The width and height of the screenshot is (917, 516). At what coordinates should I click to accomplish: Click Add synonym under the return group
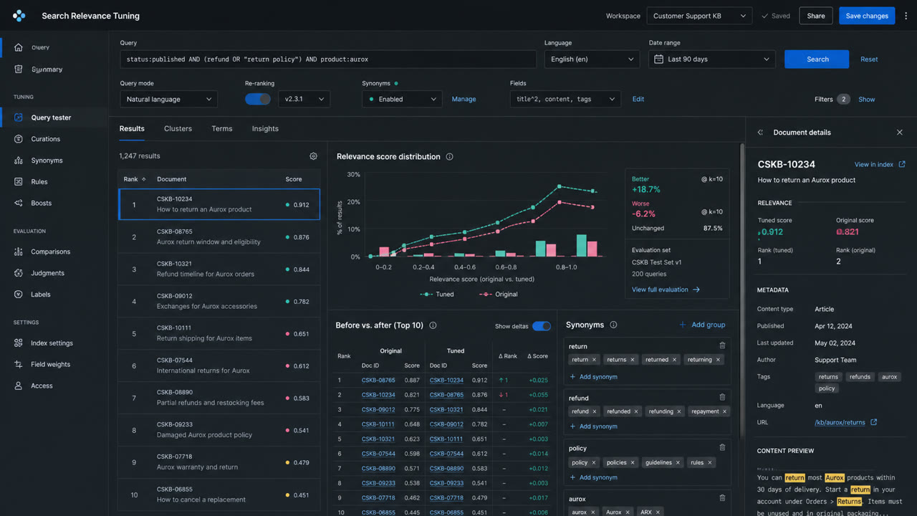click(593, 377)
